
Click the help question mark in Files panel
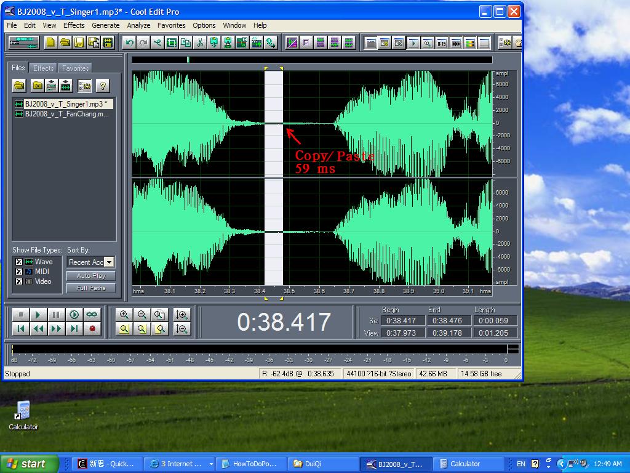103,86
